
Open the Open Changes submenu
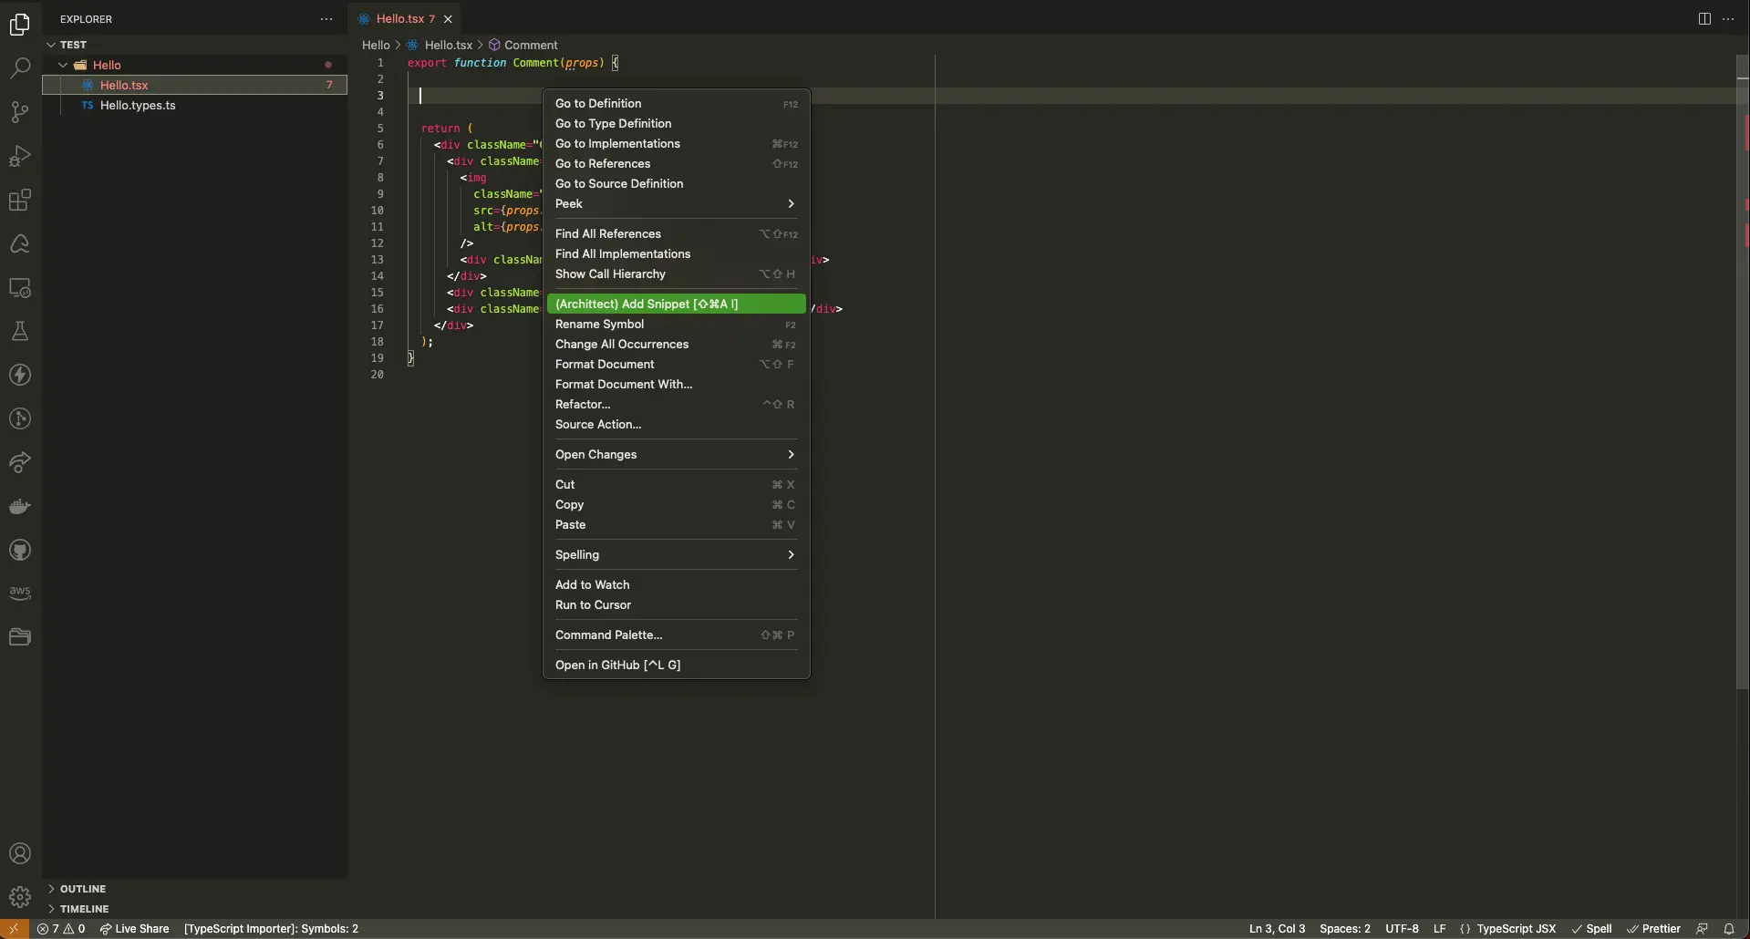click(676, 455)
